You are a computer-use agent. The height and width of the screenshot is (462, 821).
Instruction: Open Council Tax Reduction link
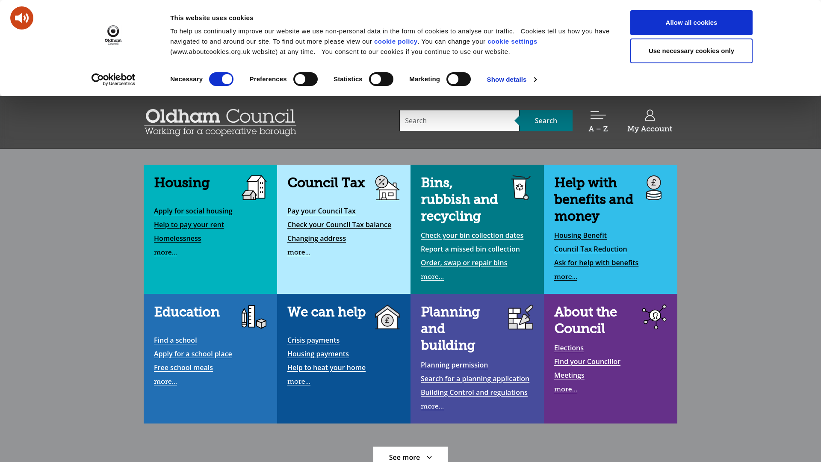click(x=591, y=249)
